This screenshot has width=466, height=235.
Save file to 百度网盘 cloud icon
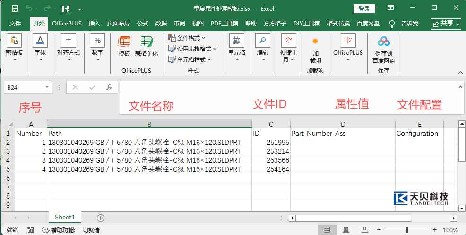384,42
